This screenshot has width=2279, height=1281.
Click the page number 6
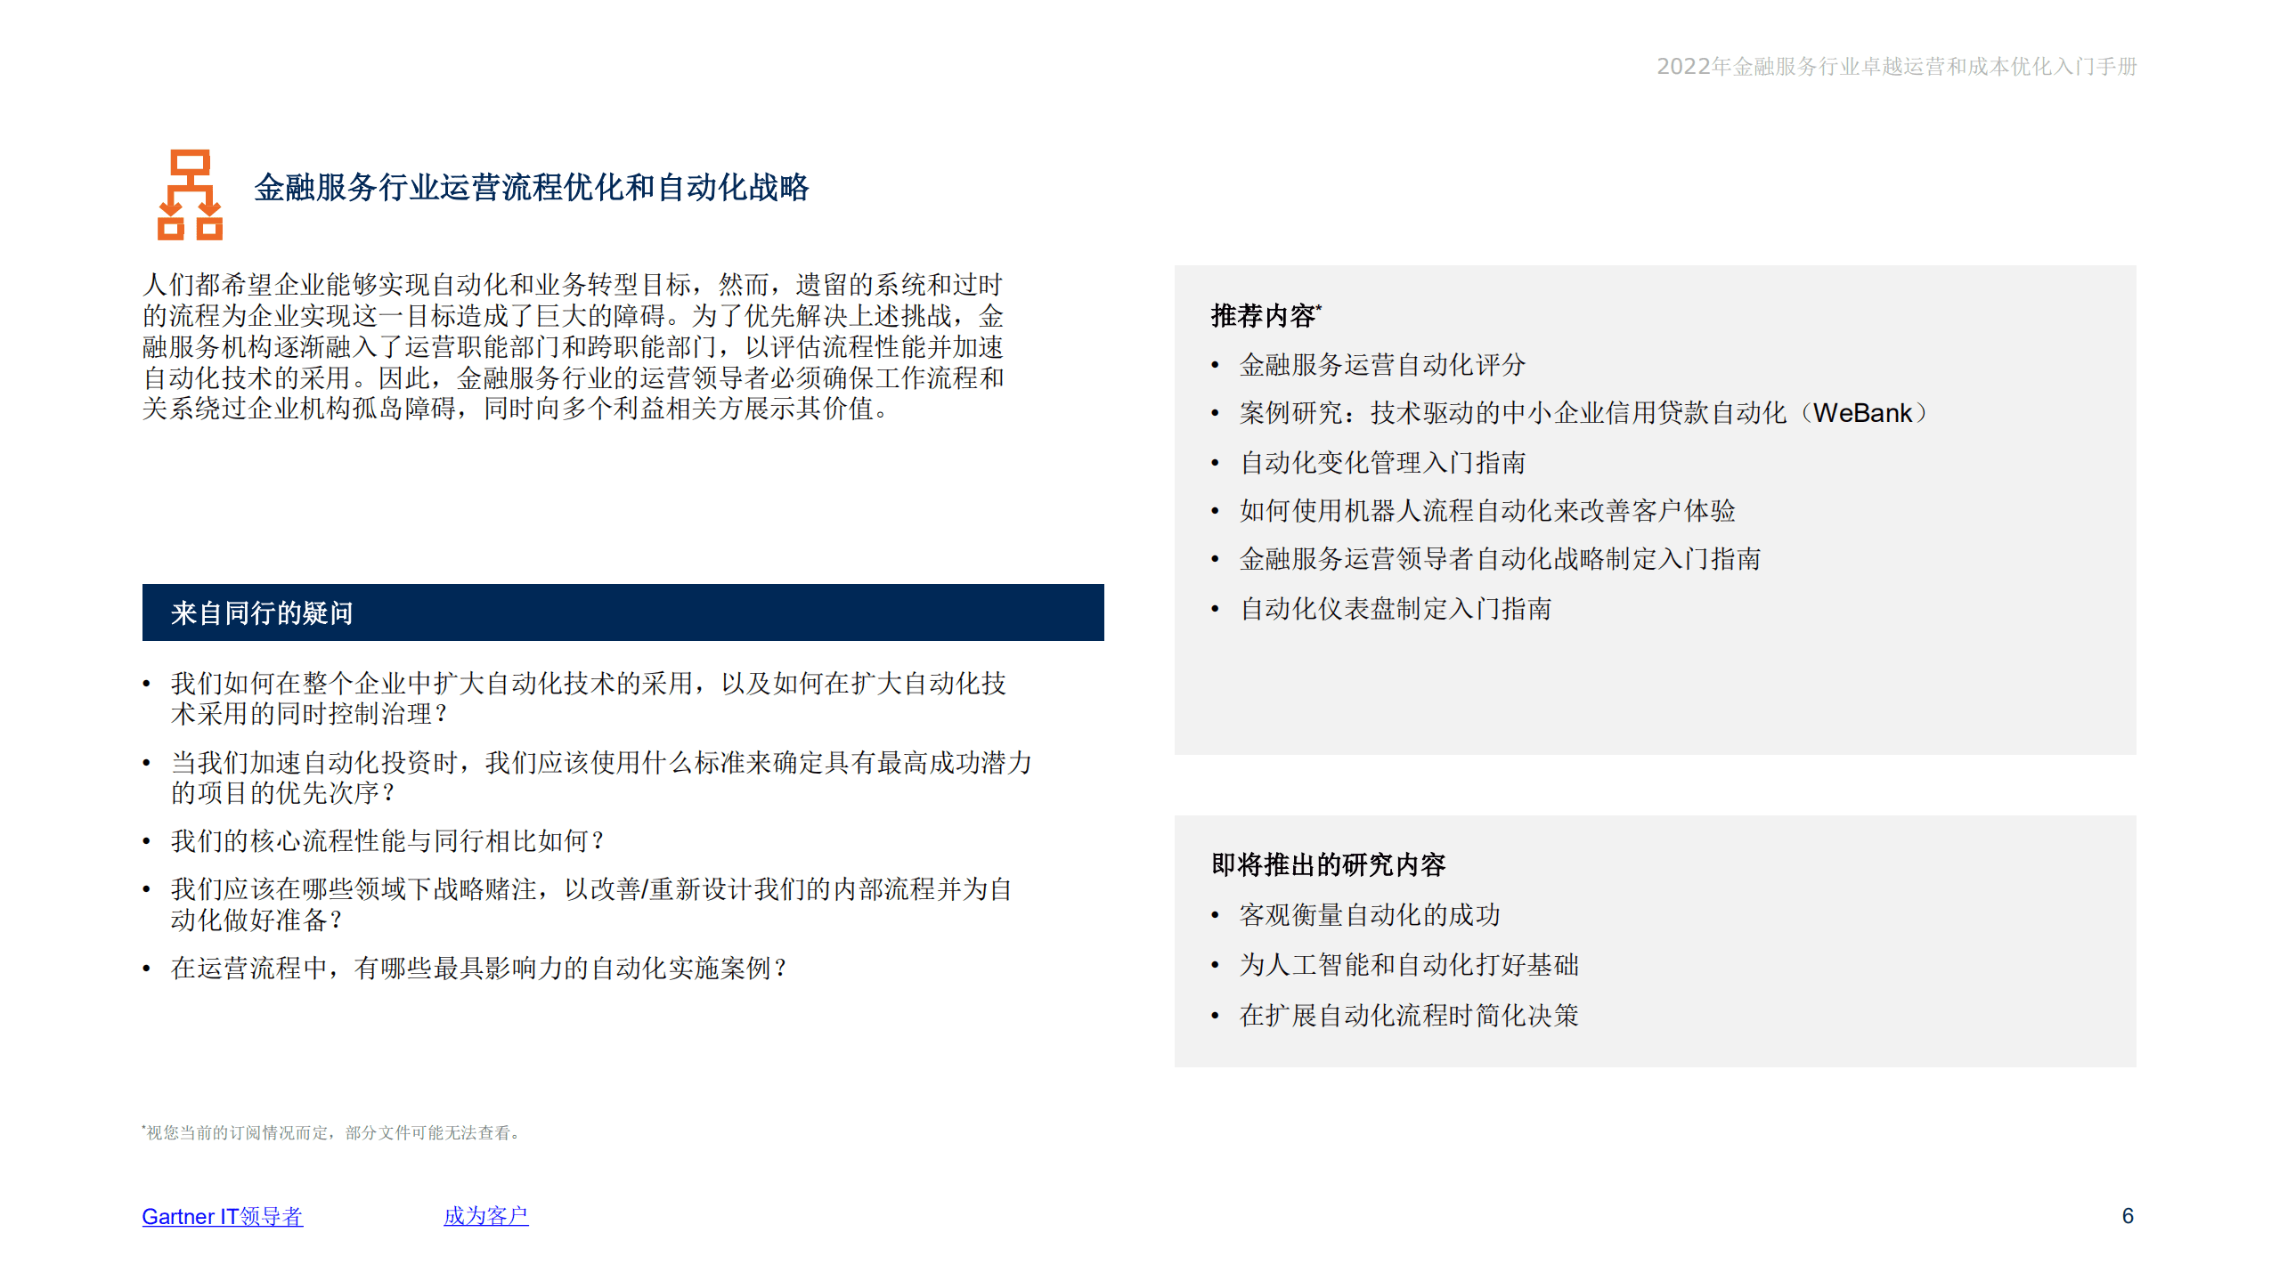(x=2127, y=1213)
